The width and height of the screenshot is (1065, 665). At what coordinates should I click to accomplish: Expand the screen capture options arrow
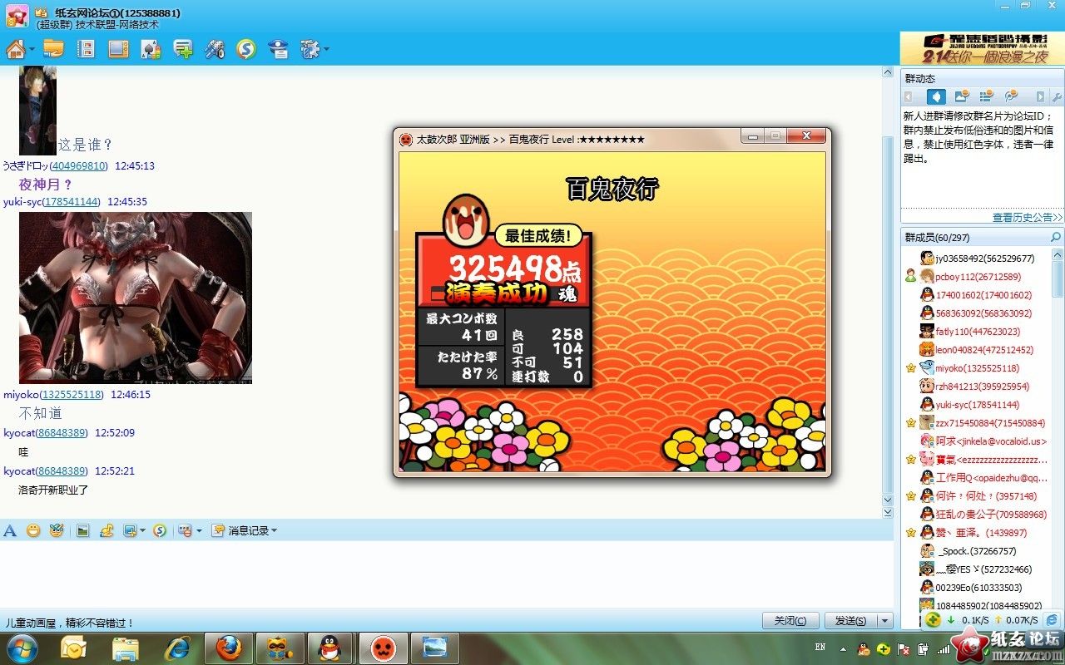tap(142, 530)
